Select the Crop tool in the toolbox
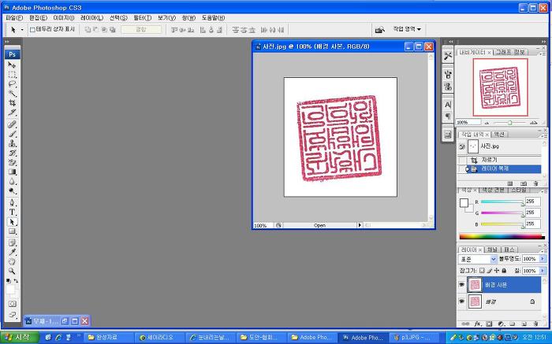 (x=12, y=103)
